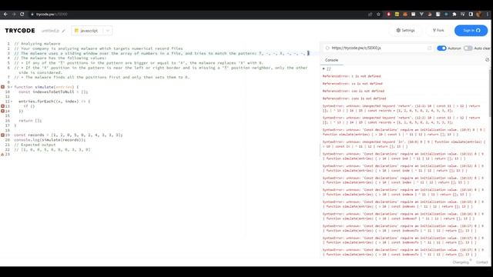Click the 'return [];' code on line 16

coord(30,121)
